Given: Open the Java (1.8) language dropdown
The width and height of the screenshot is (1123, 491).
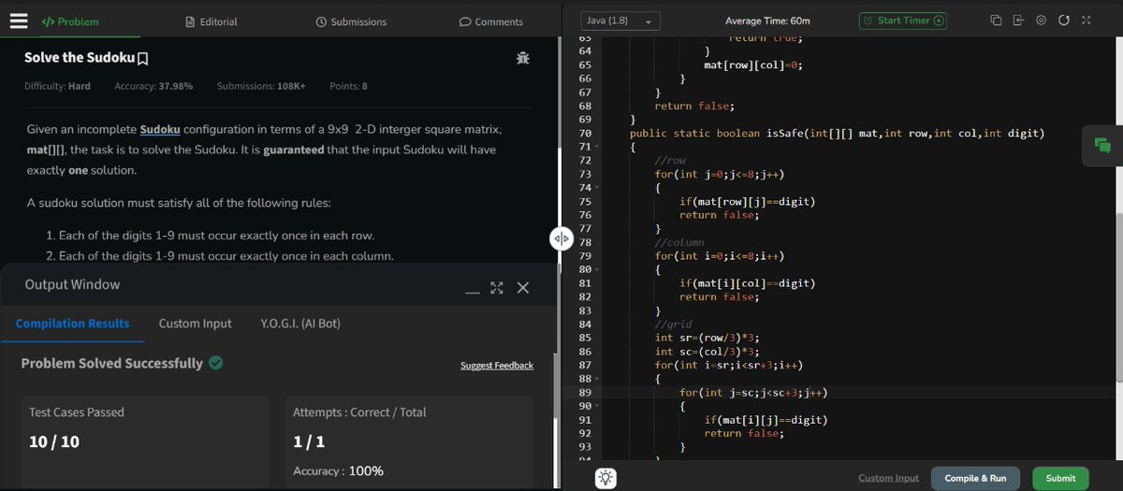Looking at the screenshot, I should coord(620,21).
